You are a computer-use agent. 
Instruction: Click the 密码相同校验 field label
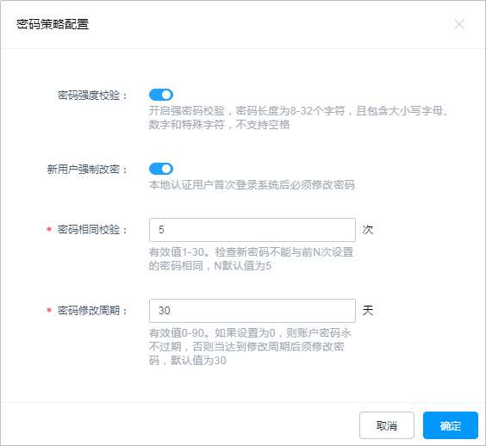(92, 230)
